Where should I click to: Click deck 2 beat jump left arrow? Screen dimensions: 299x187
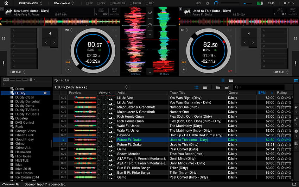click(245, 43)
